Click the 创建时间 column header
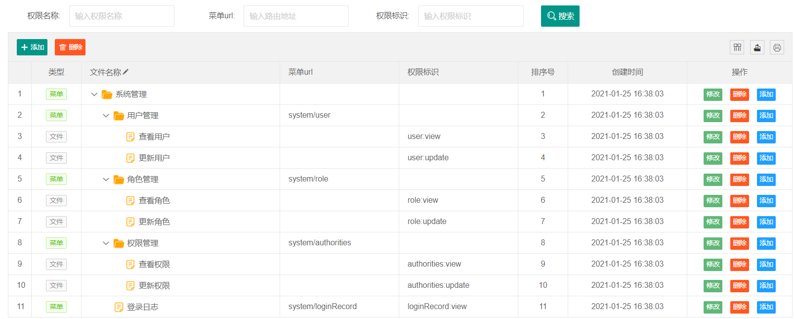Viewport: 795px width, 319px height. (628, 72)
